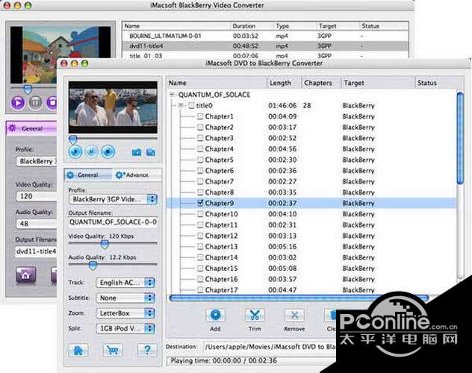Play the DVD preview in front window

(75, 151)
